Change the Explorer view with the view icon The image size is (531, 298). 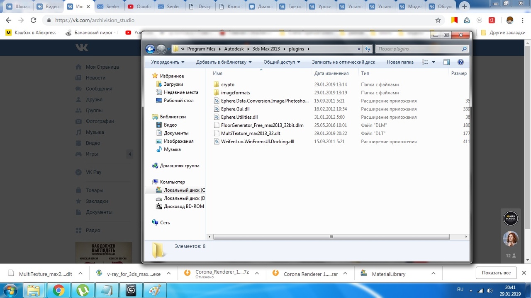tap(425, 62)
